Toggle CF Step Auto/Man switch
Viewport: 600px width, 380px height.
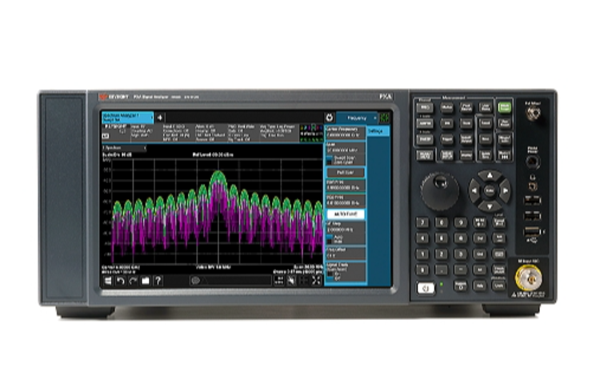(x=329, y=239)
